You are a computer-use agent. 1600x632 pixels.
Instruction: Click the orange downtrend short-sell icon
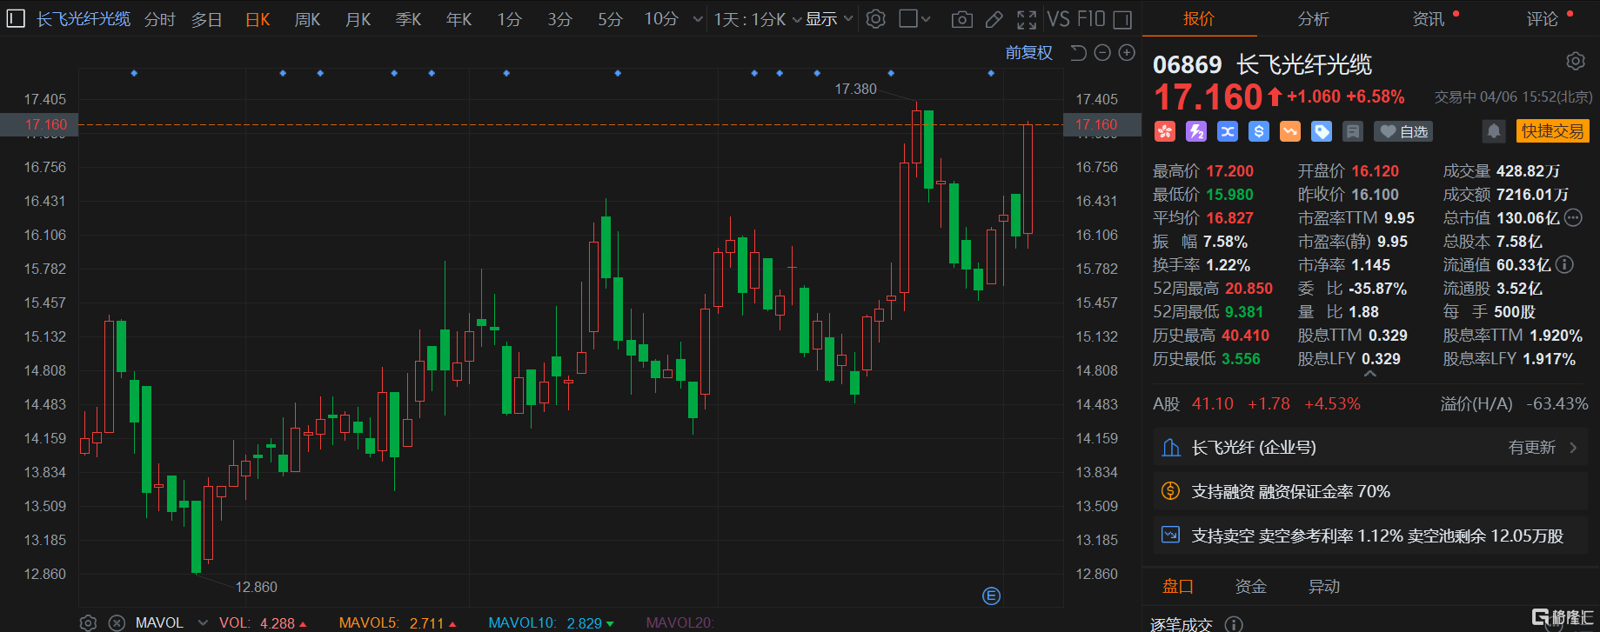click(1290, 131)
